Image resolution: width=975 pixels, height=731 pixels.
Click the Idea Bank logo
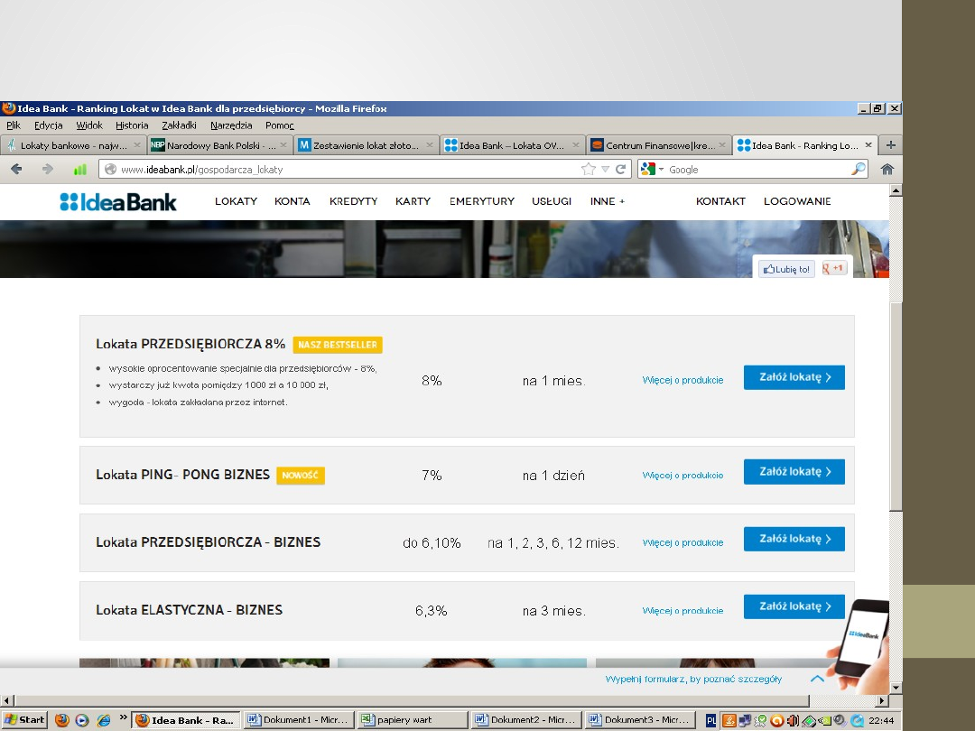(118, 202)
